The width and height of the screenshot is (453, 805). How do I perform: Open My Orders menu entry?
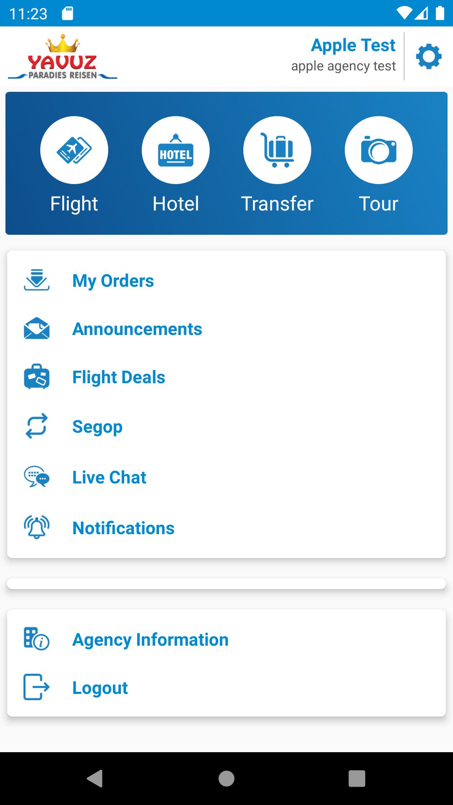[226, 280]
